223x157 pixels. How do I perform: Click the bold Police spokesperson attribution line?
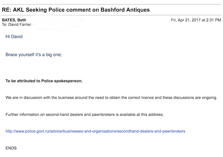(x=44, y=81)
